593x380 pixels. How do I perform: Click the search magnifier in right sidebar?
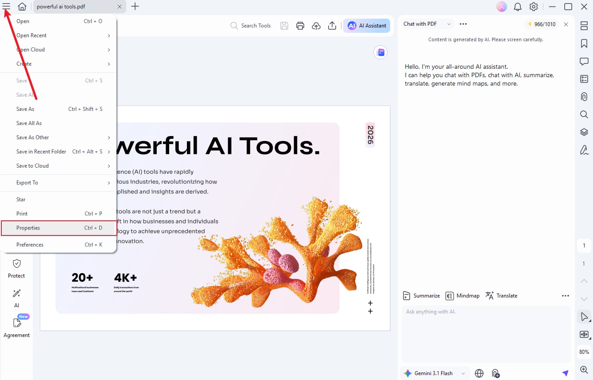584,114
